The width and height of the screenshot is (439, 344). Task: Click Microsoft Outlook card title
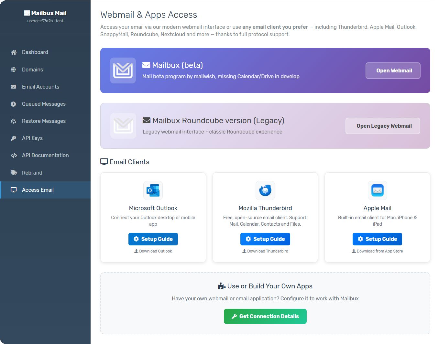click(x=153, y=208)
